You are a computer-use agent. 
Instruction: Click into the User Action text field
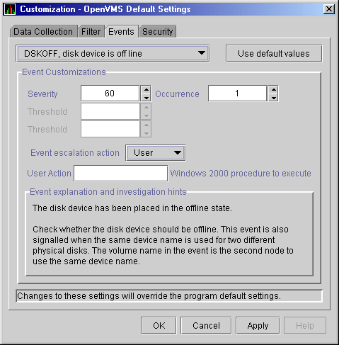tap(121, 174)
